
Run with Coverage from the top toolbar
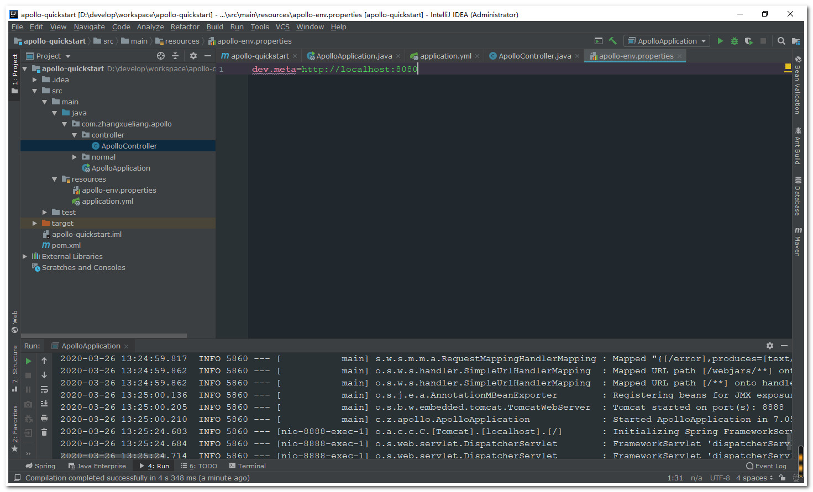tap(749, 41)
